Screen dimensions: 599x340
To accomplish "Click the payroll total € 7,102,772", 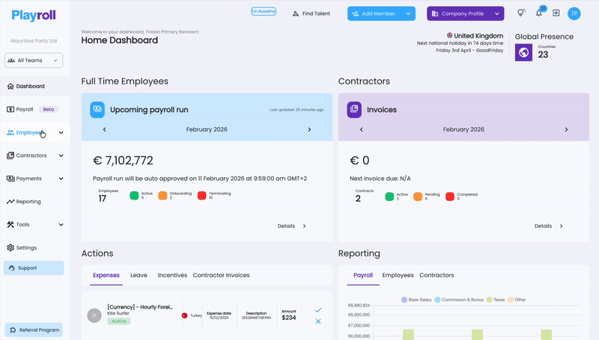I will (123, 161).
